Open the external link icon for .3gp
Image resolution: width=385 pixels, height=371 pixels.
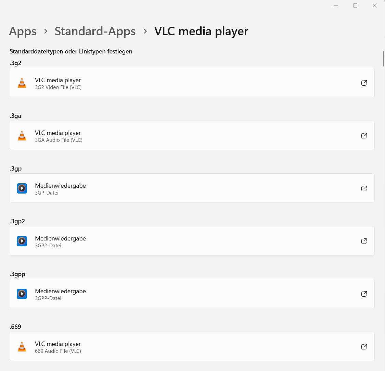pyautogui.click(x=364, y=188)
